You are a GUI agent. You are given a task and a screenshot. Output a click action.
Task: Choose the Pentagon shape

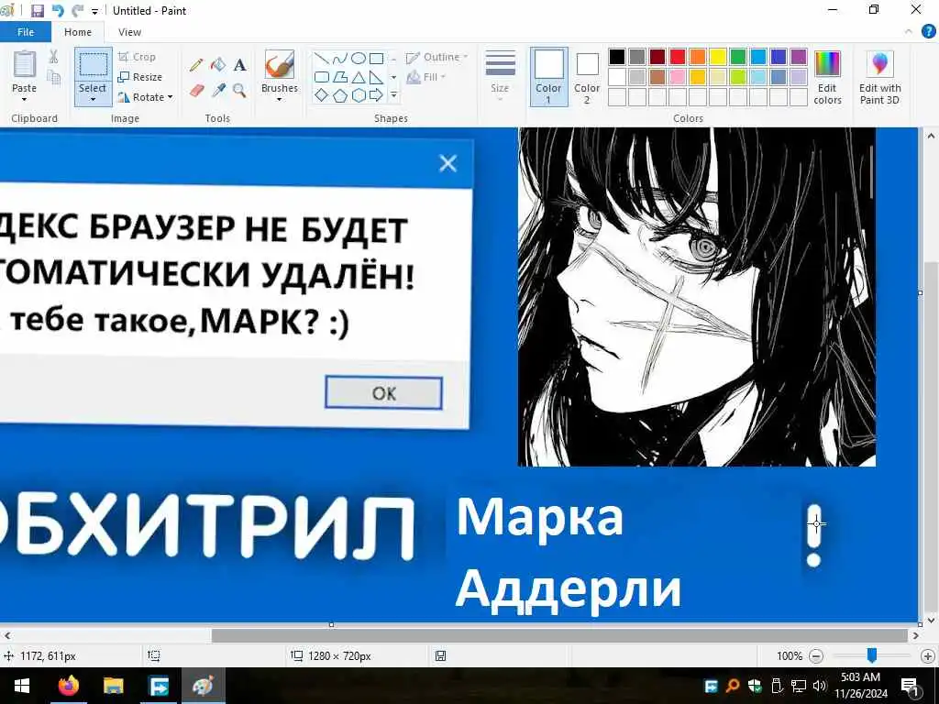pos(339,95)
